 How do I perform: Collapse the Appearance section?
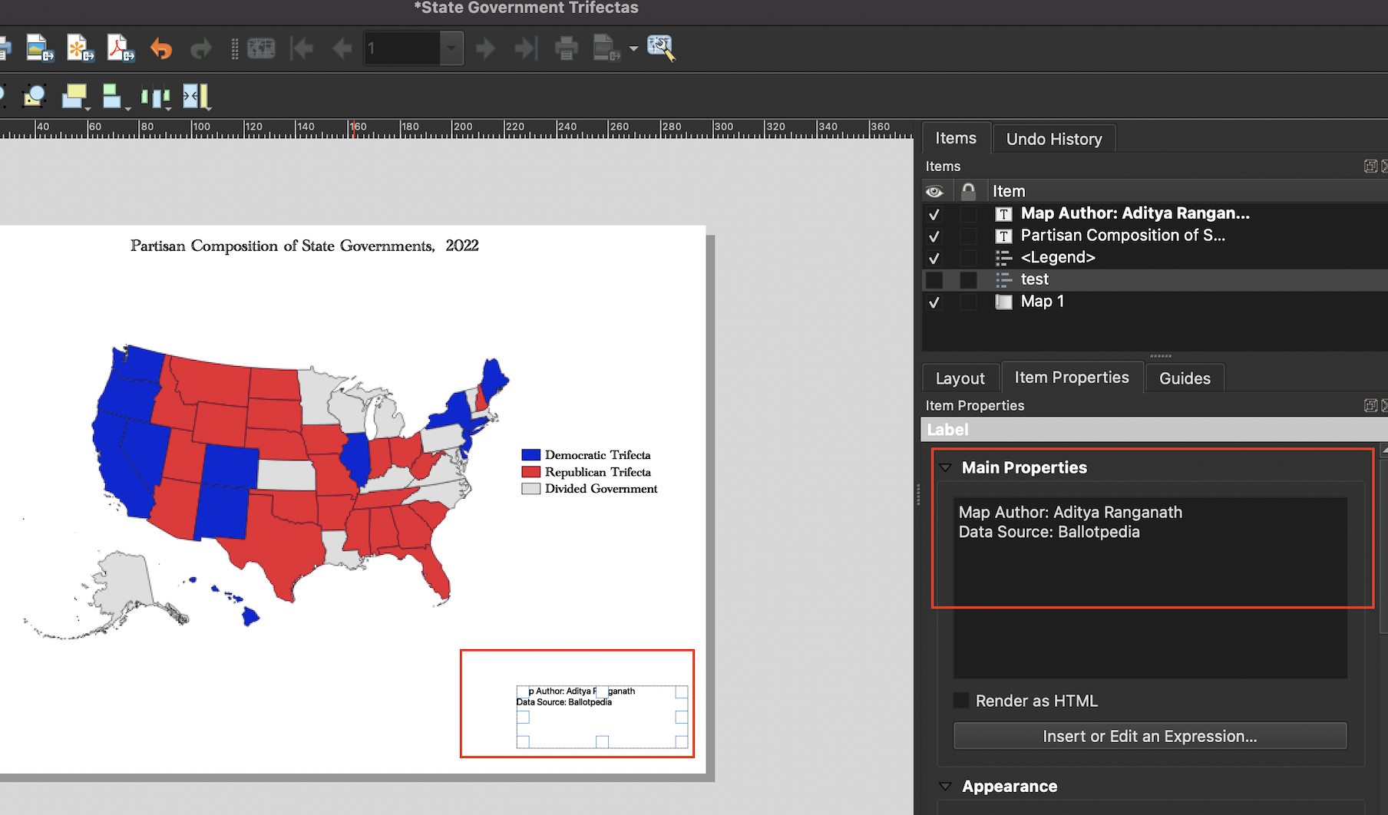(x=946, y=787)
